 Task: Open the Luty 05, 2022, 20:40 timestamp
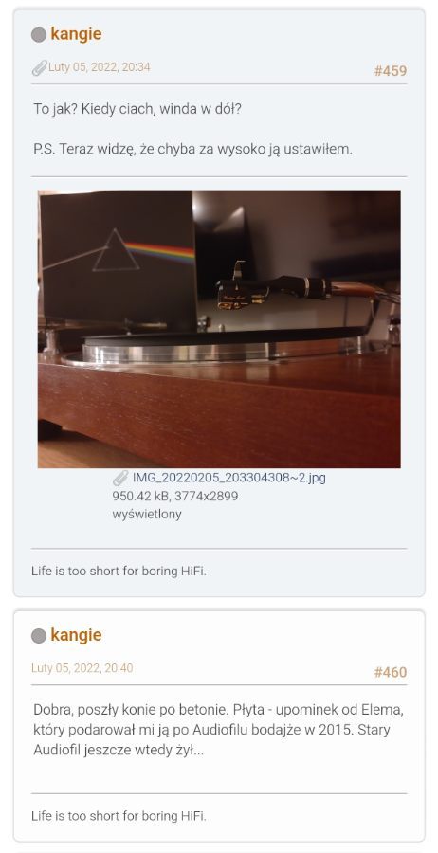coord(82,668)
